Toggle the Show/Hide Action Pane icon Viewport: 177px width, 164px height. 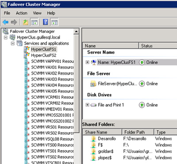[x=54, y=22]
